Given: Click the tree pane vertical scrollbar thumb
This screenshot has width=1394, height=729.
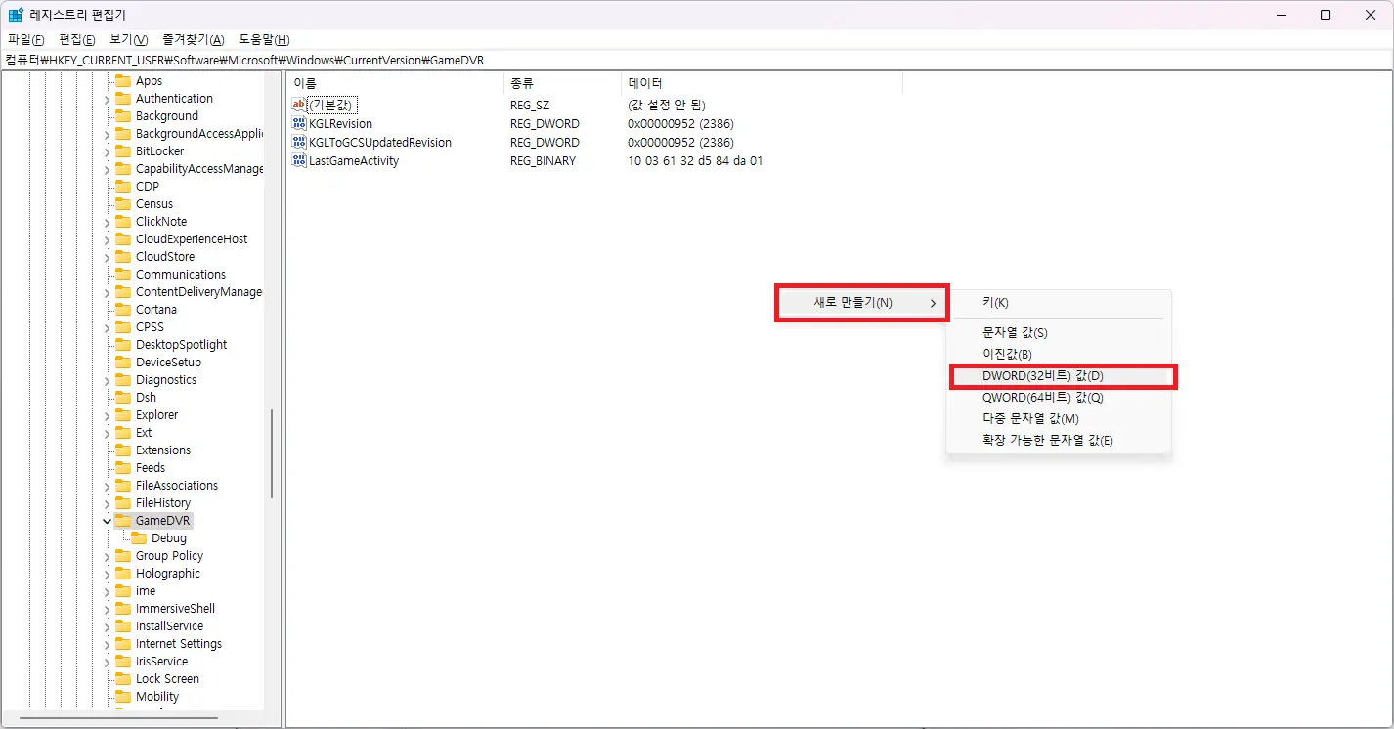Looking at the screenshot, I should click(x=271, y=454).
